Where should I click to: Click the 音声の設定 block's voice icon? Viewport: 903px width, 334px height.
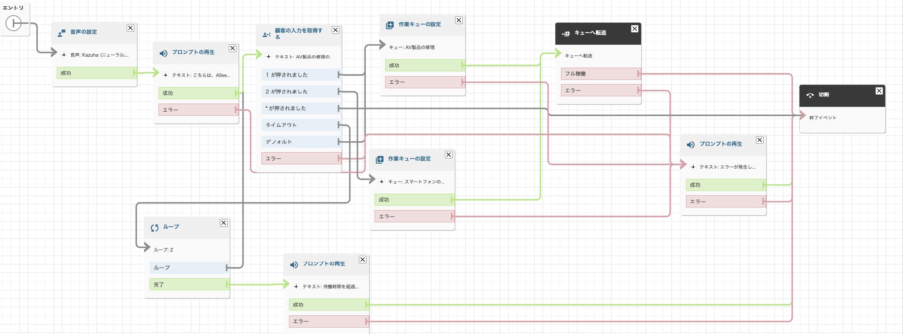pyautogui.click(x=61, y=33)
